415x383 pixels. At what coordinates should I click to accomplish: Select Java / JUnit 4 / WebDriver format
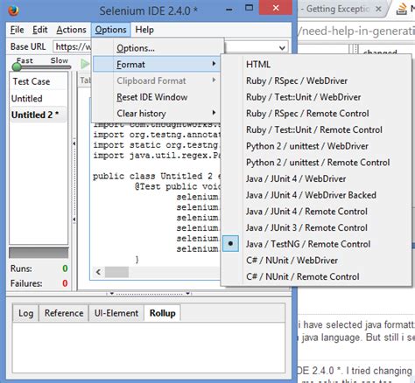316,178
